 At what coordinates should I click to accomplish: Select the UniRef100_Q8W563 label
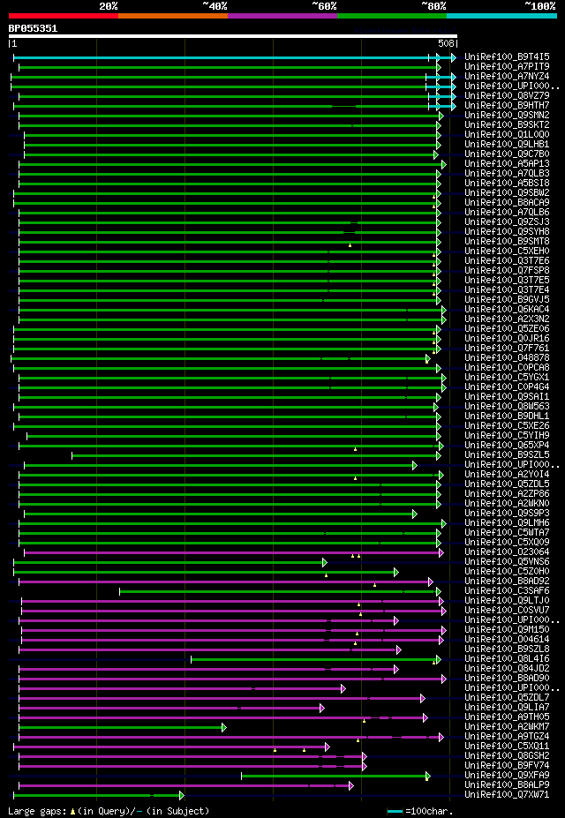(507, 407)
